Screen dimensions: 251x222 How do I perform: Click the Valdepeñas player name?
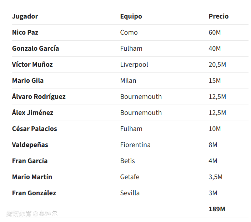click(x=30, y=145)
